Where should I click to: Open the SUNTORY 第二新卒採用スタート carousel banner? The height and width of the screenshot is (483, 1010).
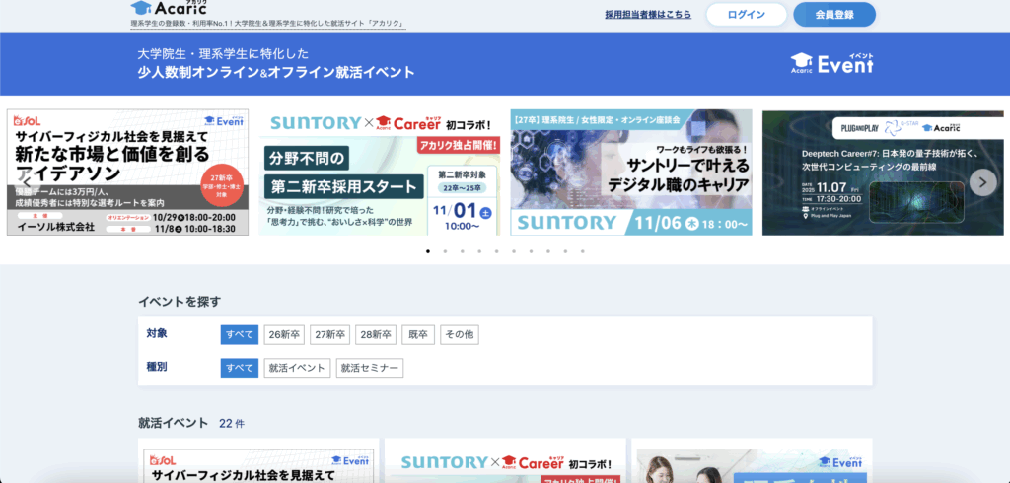[x=380, y=172]
